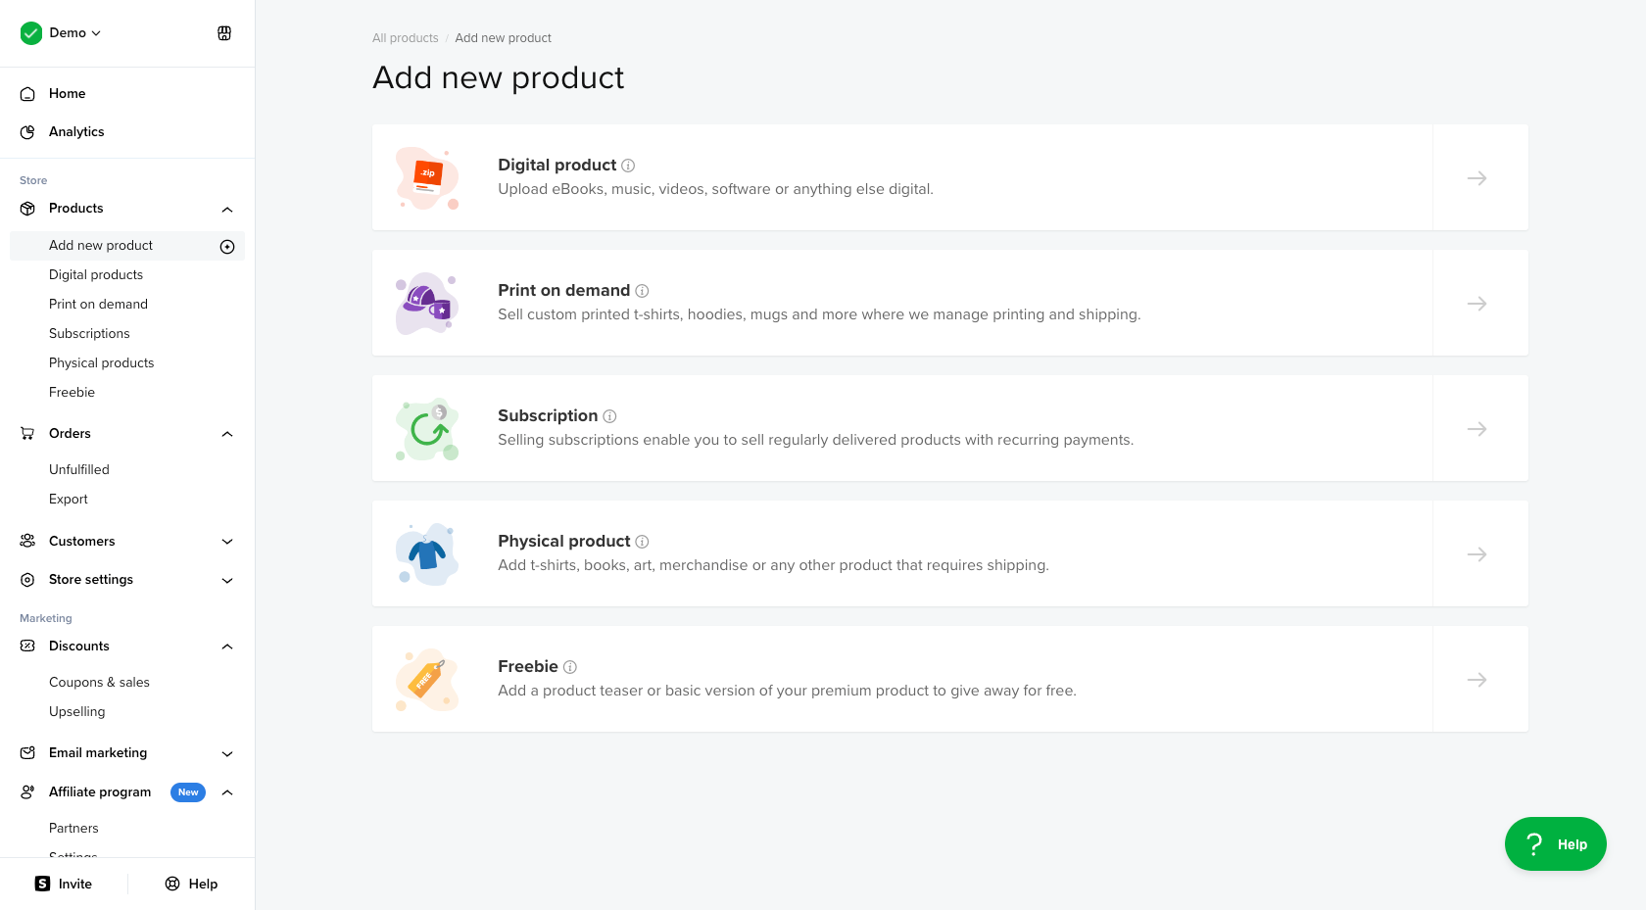The image size is (1646, 910).
Task: Open the storefront icon in sidebar header
Action: pyautogui.click(x=224, y=33)
